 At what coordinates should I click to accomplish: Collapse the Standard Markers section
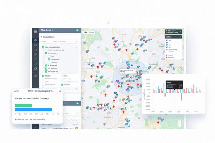point(42,37)
